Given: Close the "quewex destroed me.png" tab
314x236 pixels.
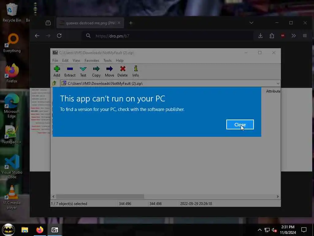Looking at the screenshot, I should click(119, 23).
